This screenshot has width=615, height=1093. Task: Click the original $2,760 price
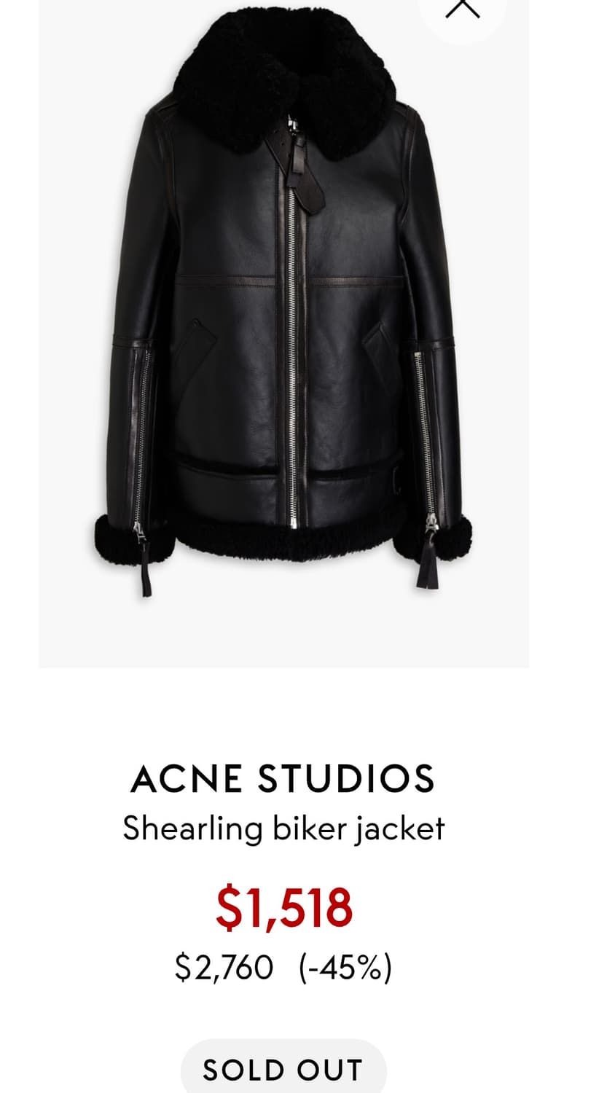click(224, 968)
